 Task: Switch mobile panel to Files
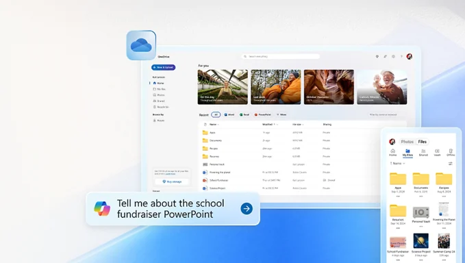[x=423, y=142]
